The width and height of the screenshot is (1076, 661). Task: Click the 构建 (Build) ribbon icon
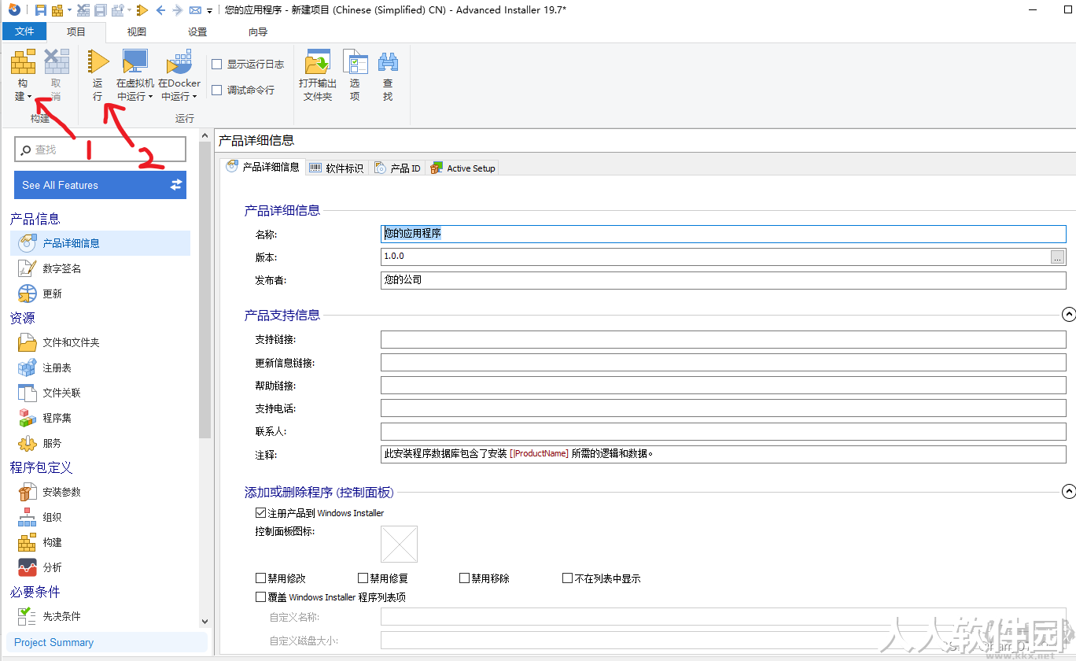pyautogui.click(x=23, y=62)
